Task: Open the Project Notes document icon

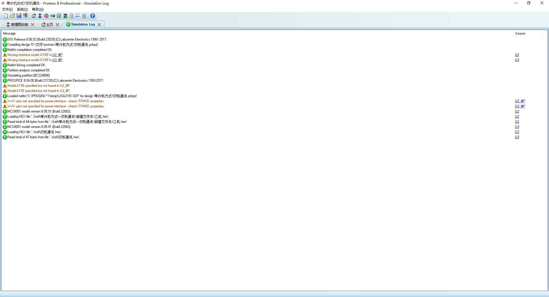Action: [84, 16]
